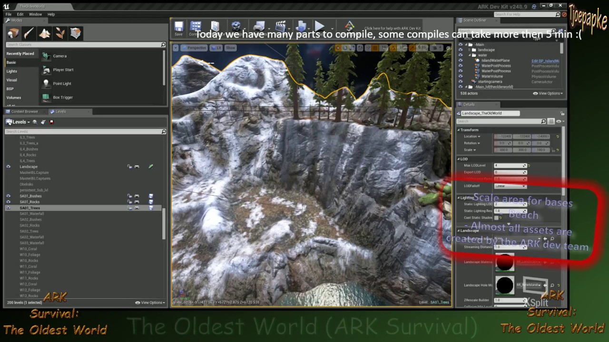Click the lock icon in Details panel
609x342 pixels.
563,113
